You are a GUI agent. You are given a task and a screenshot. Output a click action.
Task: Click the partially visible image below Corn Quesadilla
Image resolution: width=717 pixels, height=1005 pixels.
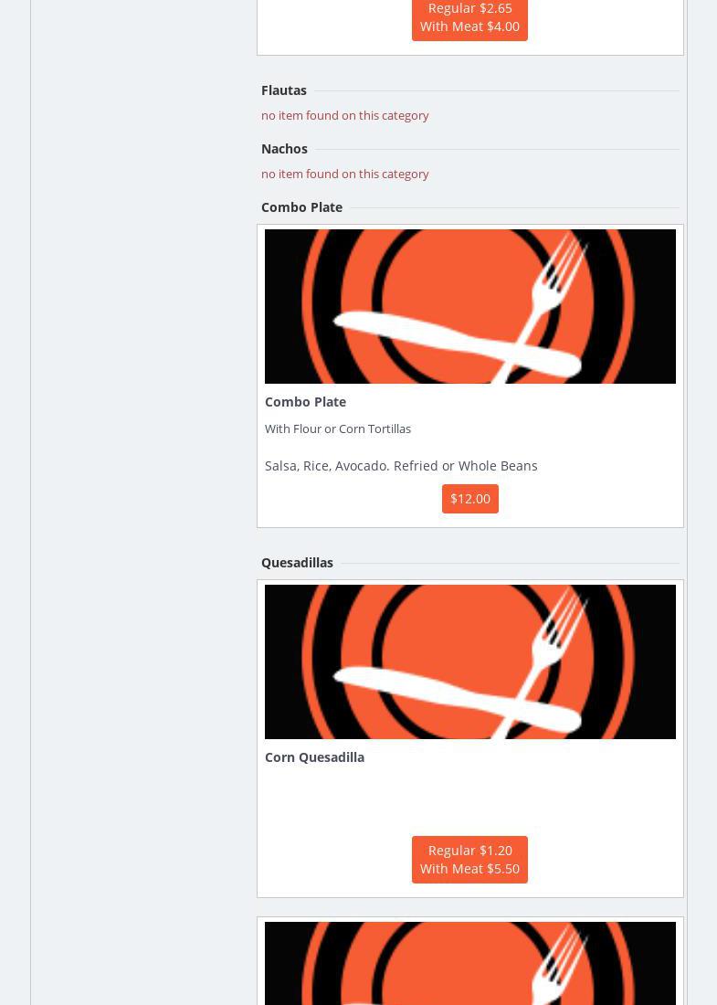[x=469, y=963]
